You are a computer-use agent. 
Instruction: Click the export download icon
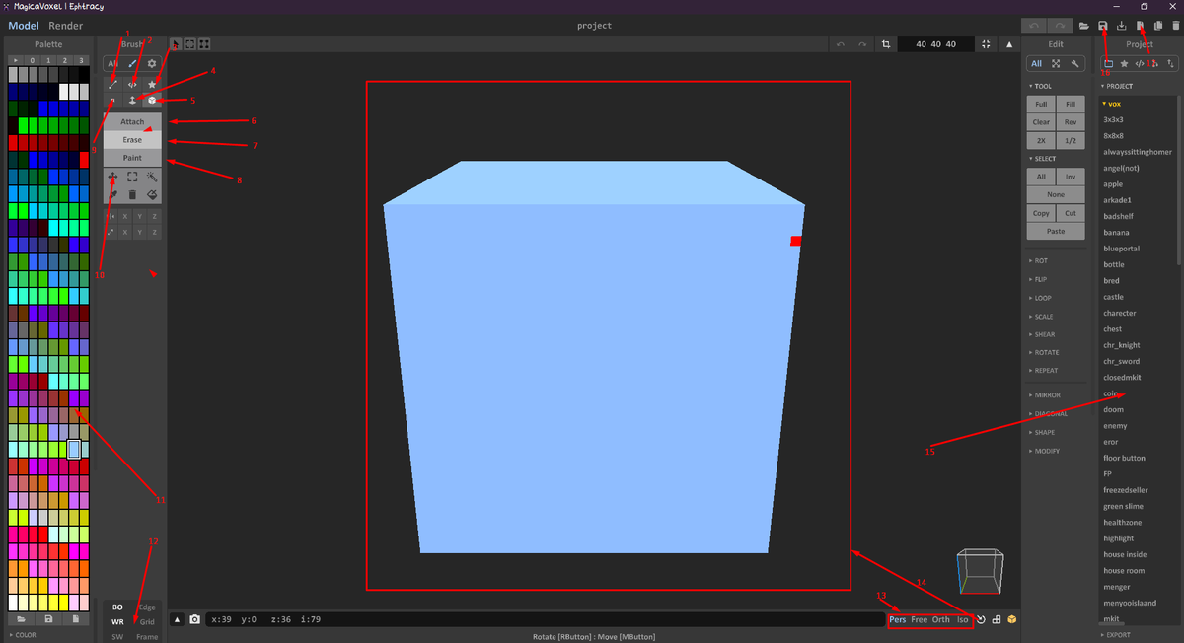1122,26
